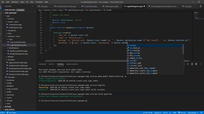Click unsaved dot on LogDeletingUser.php tab
The image size is (204, 114).
pos(144,6)
